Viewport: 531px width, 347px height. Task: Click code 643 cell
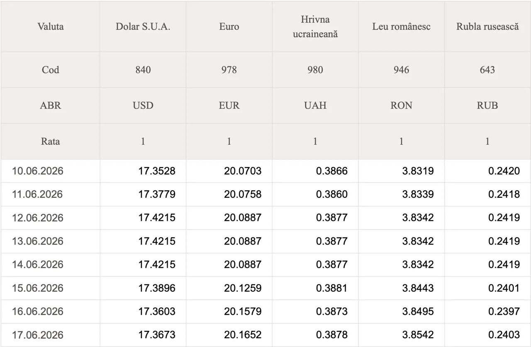[x=487, y=70]
